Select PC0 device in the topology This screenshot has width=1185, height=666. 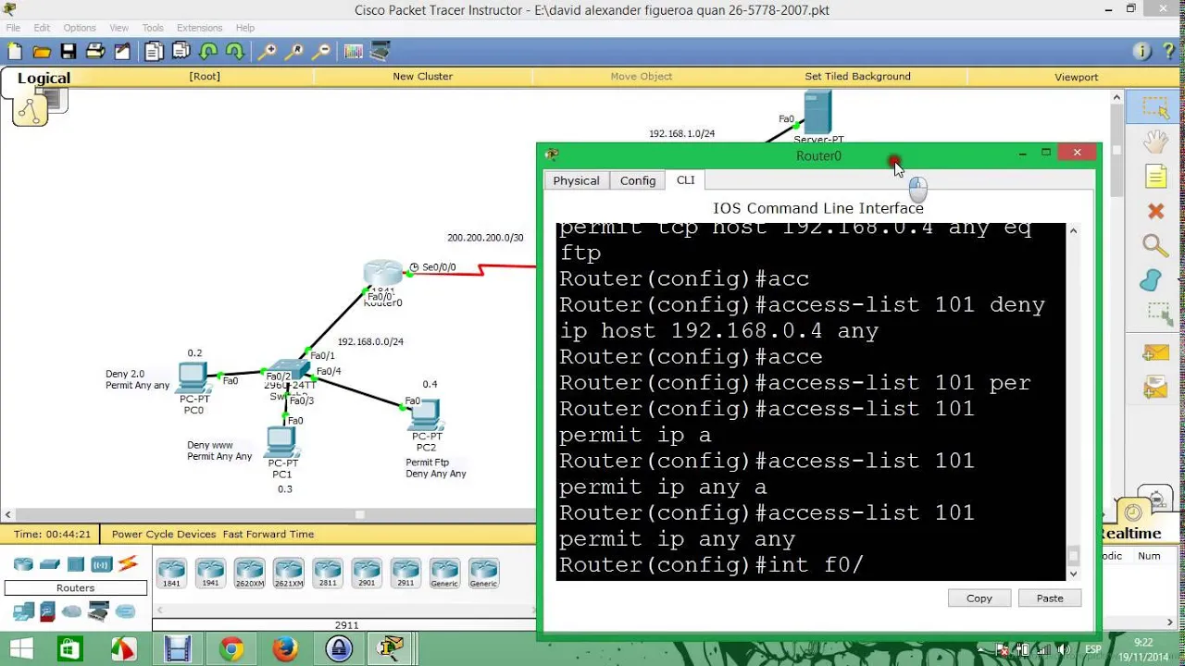193,377
